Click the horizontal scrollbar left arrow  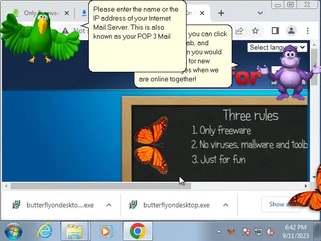(x=6, y=186)
